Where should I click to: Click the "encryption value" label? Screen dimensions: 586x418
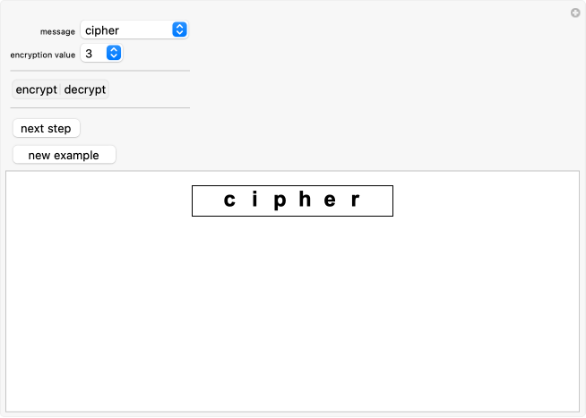[x=42, y=55]
